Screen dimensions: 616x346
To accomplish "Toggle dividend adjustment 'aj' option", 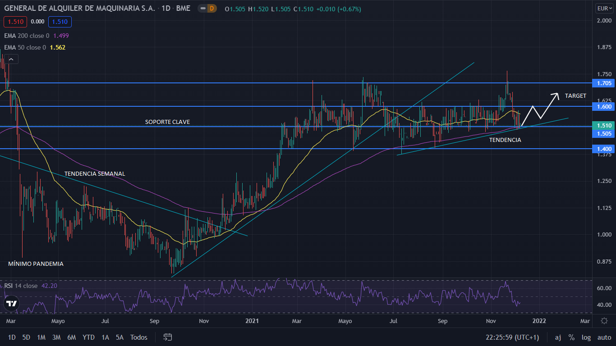I will (558, 337).
